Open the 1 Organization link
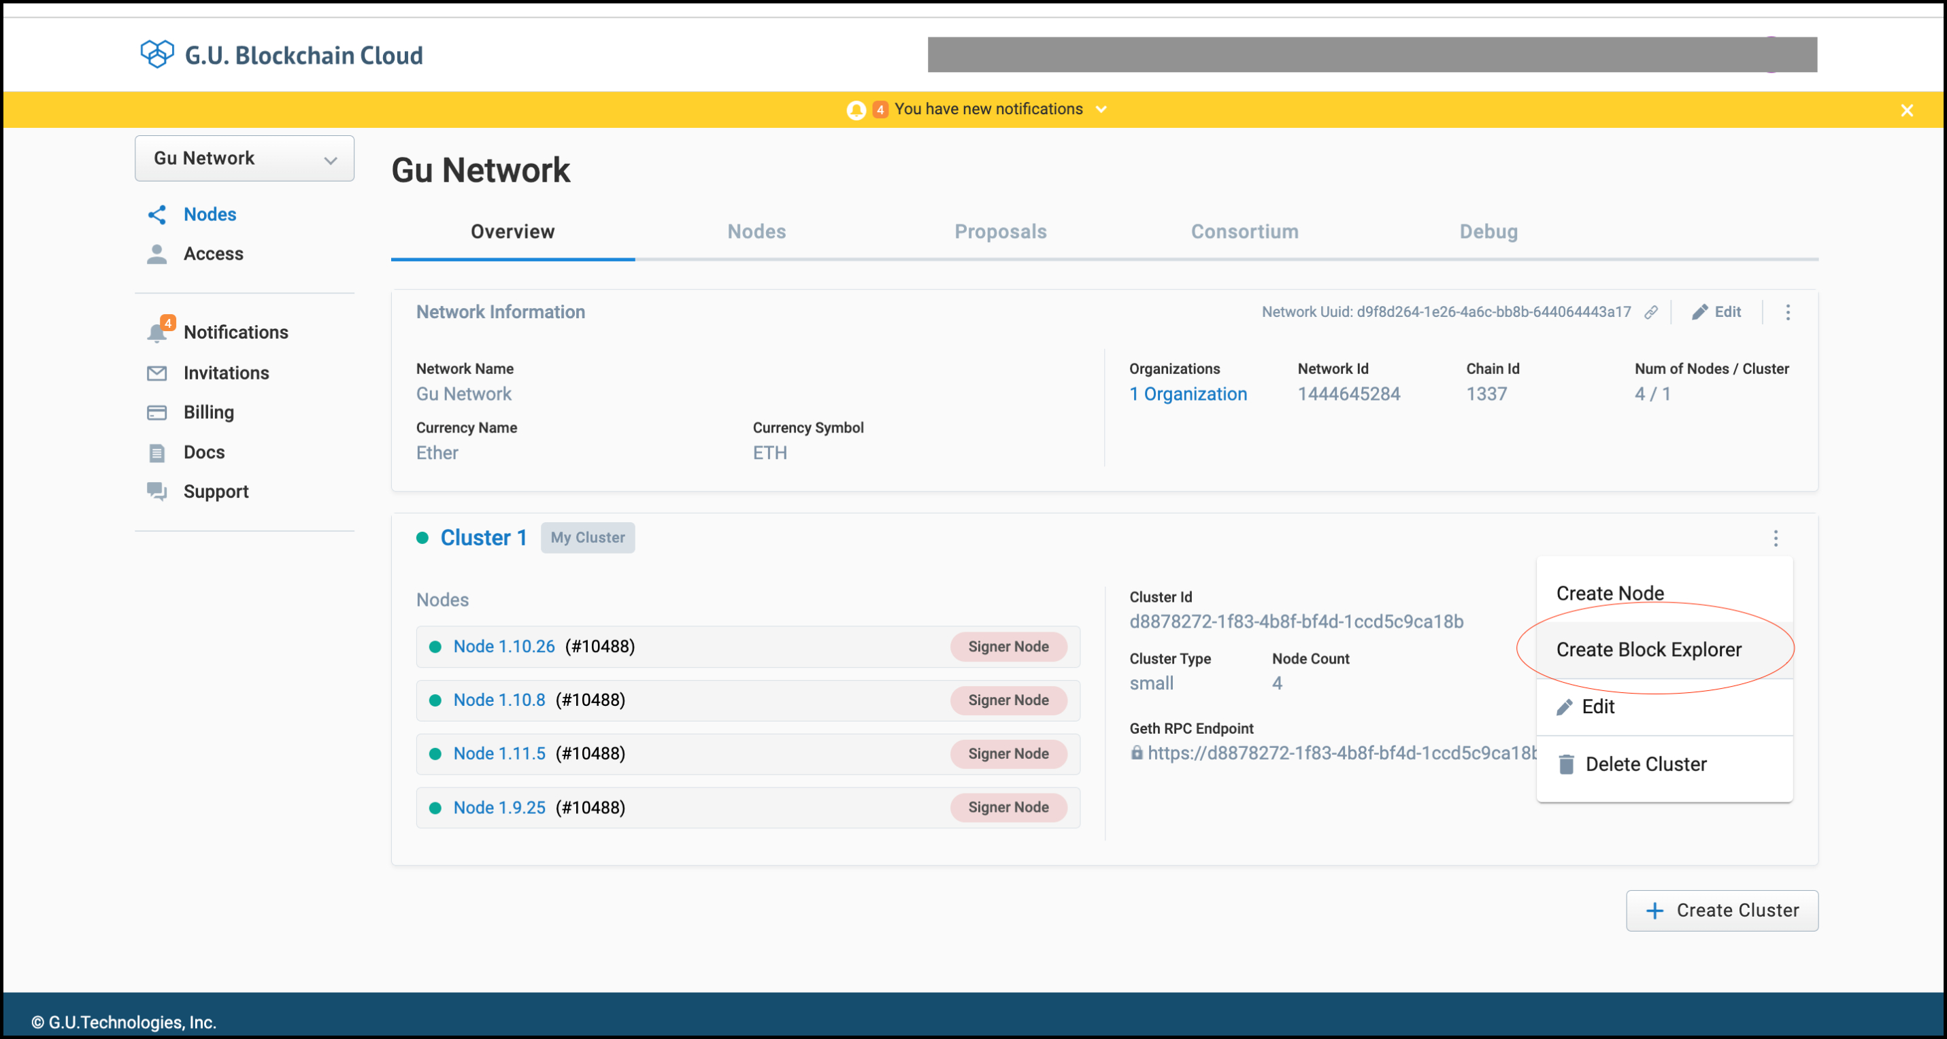The image size is (1947, 1039). (x=1188, y=394)
